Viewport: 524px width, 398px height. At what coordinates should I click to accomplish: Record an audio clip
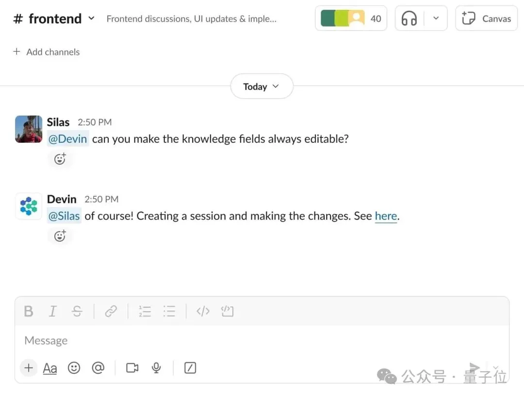point(156,368)
